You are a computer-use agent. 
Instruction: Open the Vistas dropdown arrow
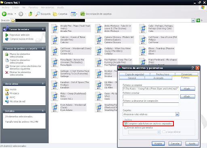click(77, 14)
